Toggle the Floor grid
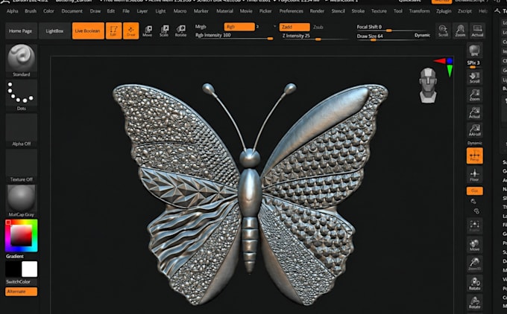Image resolution: width=507 pixels, height=314 pixels. pyautogui.click(x=474, y=175)
